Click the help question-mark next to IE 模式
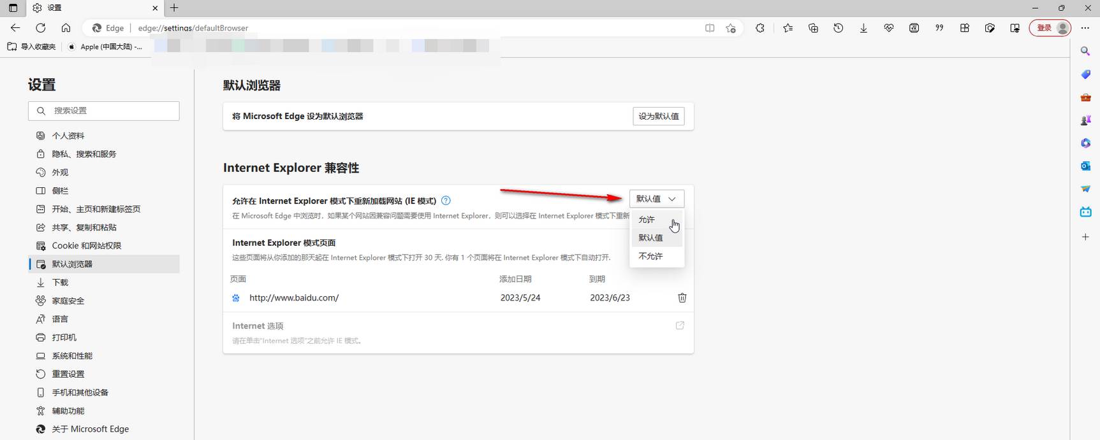This screenshot has height=440, width=1100. pyautogui.click(x=446, y=201)
